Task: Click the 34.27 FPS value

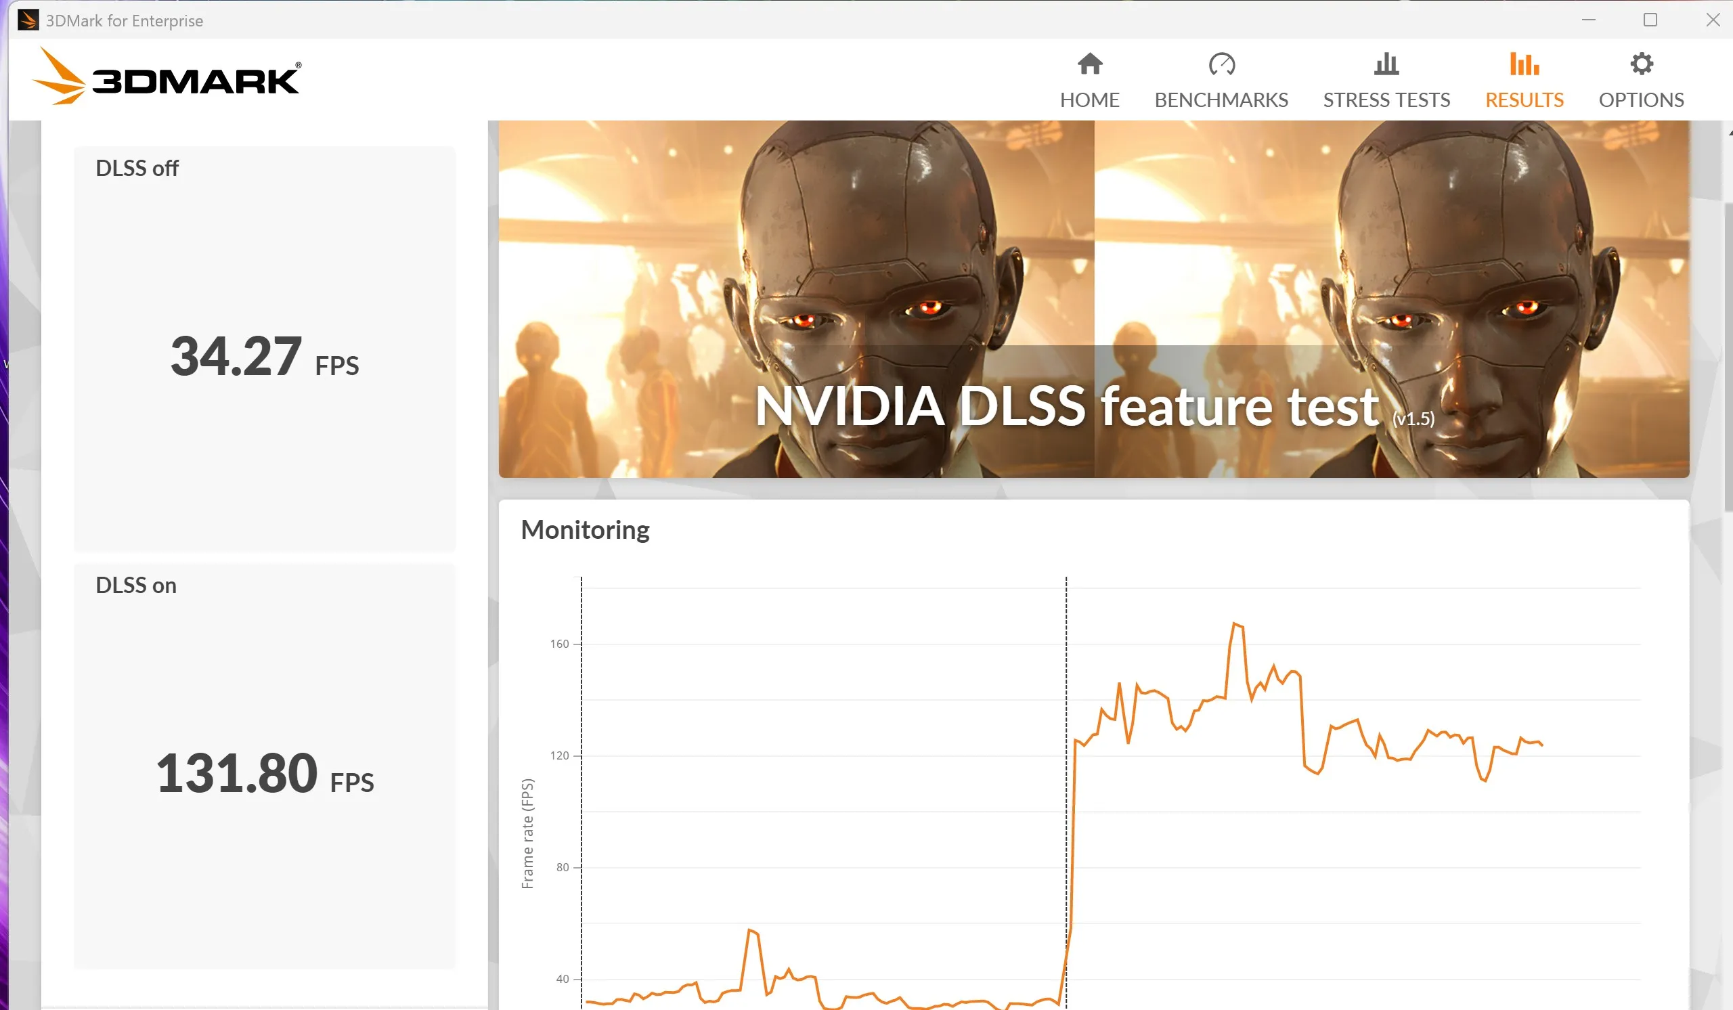Action: 265,357
